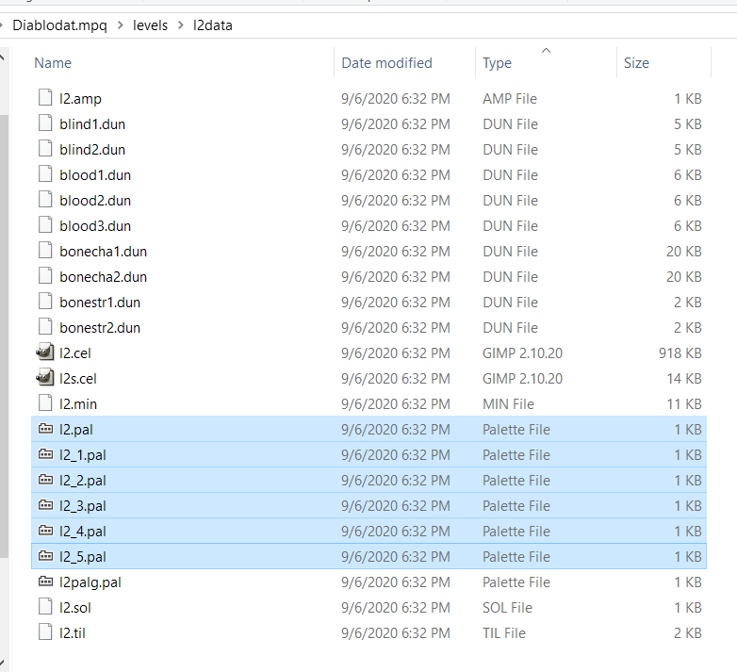This screenshot has height=672, width=737.
Task: Click the date cell of l2.til
Action: click(395, 632)
